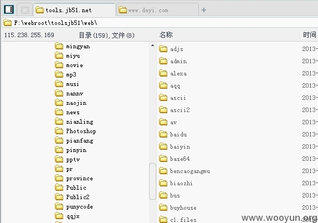Click the path field F:\webroot\toolsjb51\web\

pyautogui.click(x=160, y=23)
